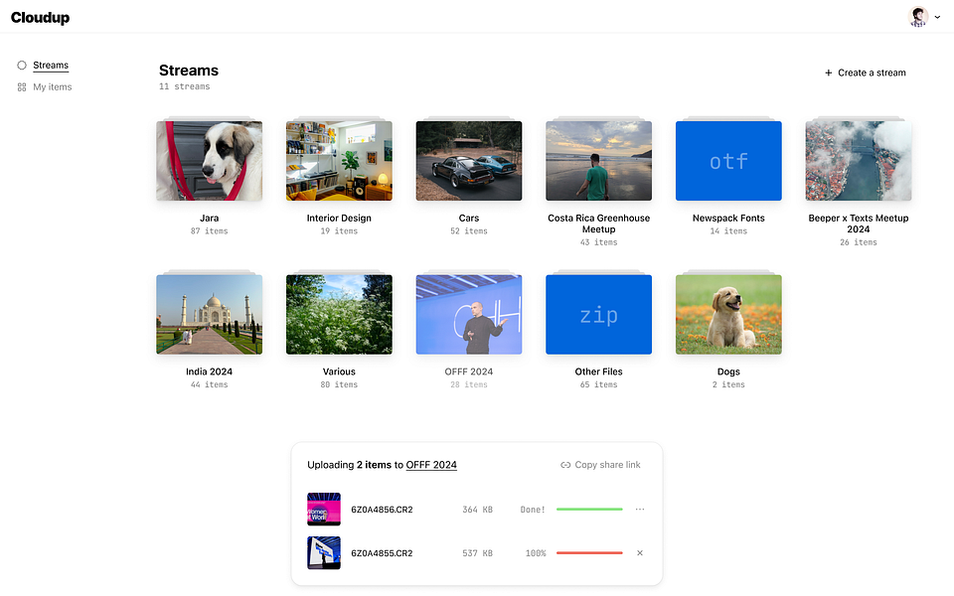Image resolution: width=954 pixels, height=596 pixels.
Task: Open the user avatar profile picture
Action: tap(918, 17)
